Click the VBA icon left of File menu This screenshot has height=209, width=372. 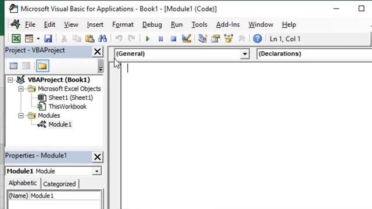pos(16,24)
